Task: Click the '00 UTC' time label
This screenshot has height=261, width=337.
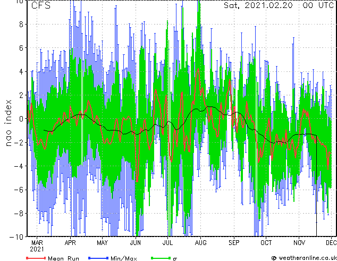Action: pos(318,5)
